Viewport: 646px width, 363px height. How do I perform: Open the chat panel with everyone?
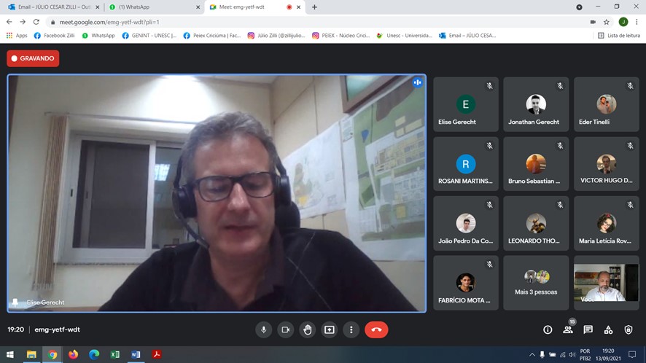(588, 329)
